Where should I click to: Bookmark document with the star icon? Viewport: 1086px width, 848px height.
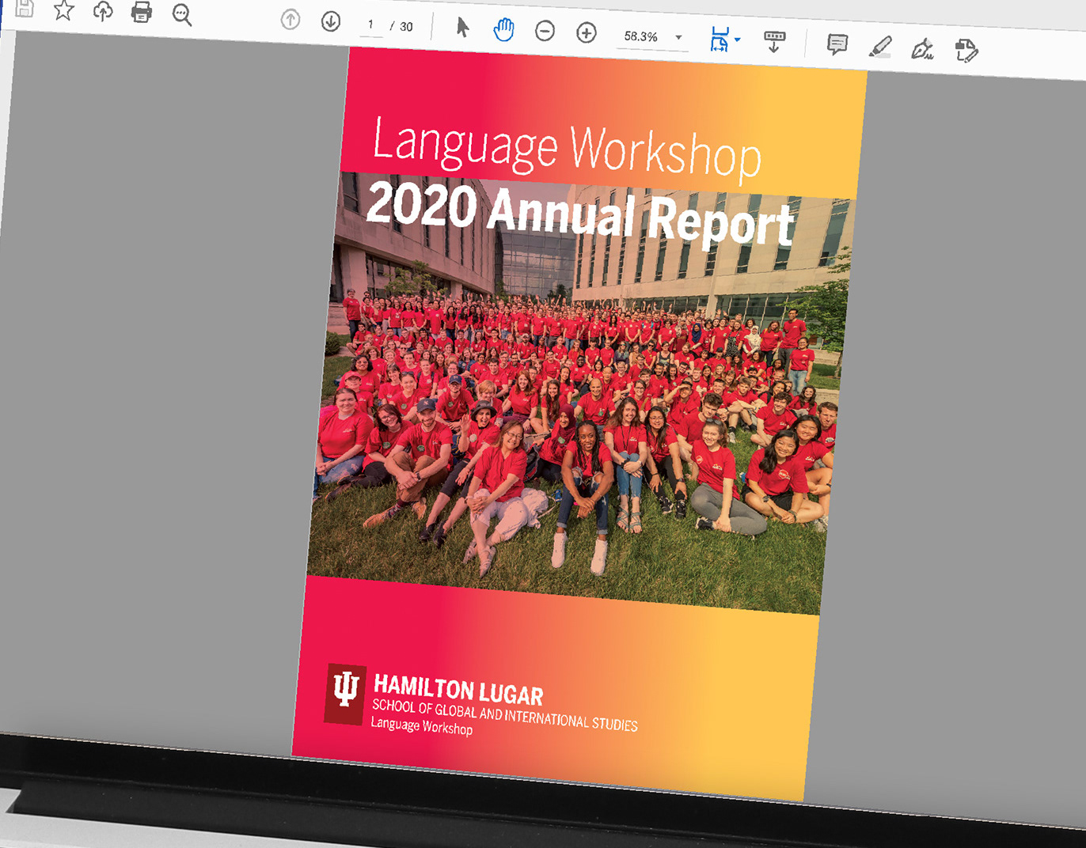(x=64, y=10)
